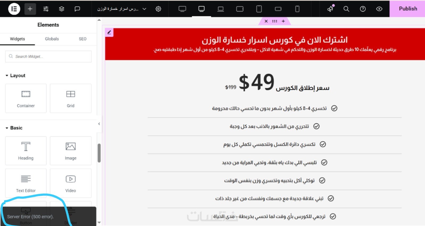Select list item 'ترجعي للكورس بأي وقت'
Image resolution: width=425 pixels, height=226 pixels.
(269, 216)
